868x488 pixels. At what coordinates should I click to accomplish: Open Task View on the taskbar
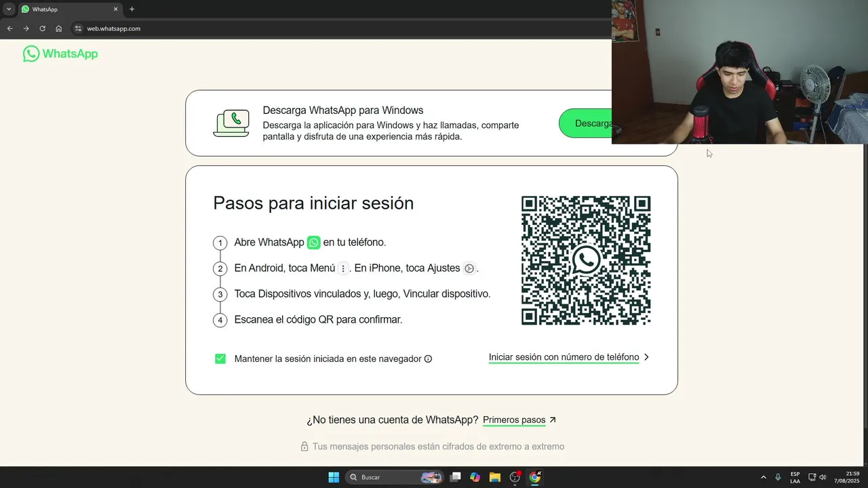(456, 477)
